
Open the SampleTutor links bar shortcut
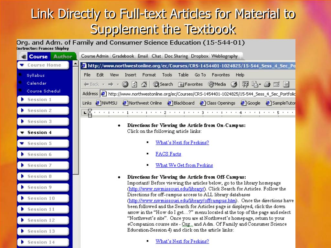pyautogui.click(x=280, y=103)
